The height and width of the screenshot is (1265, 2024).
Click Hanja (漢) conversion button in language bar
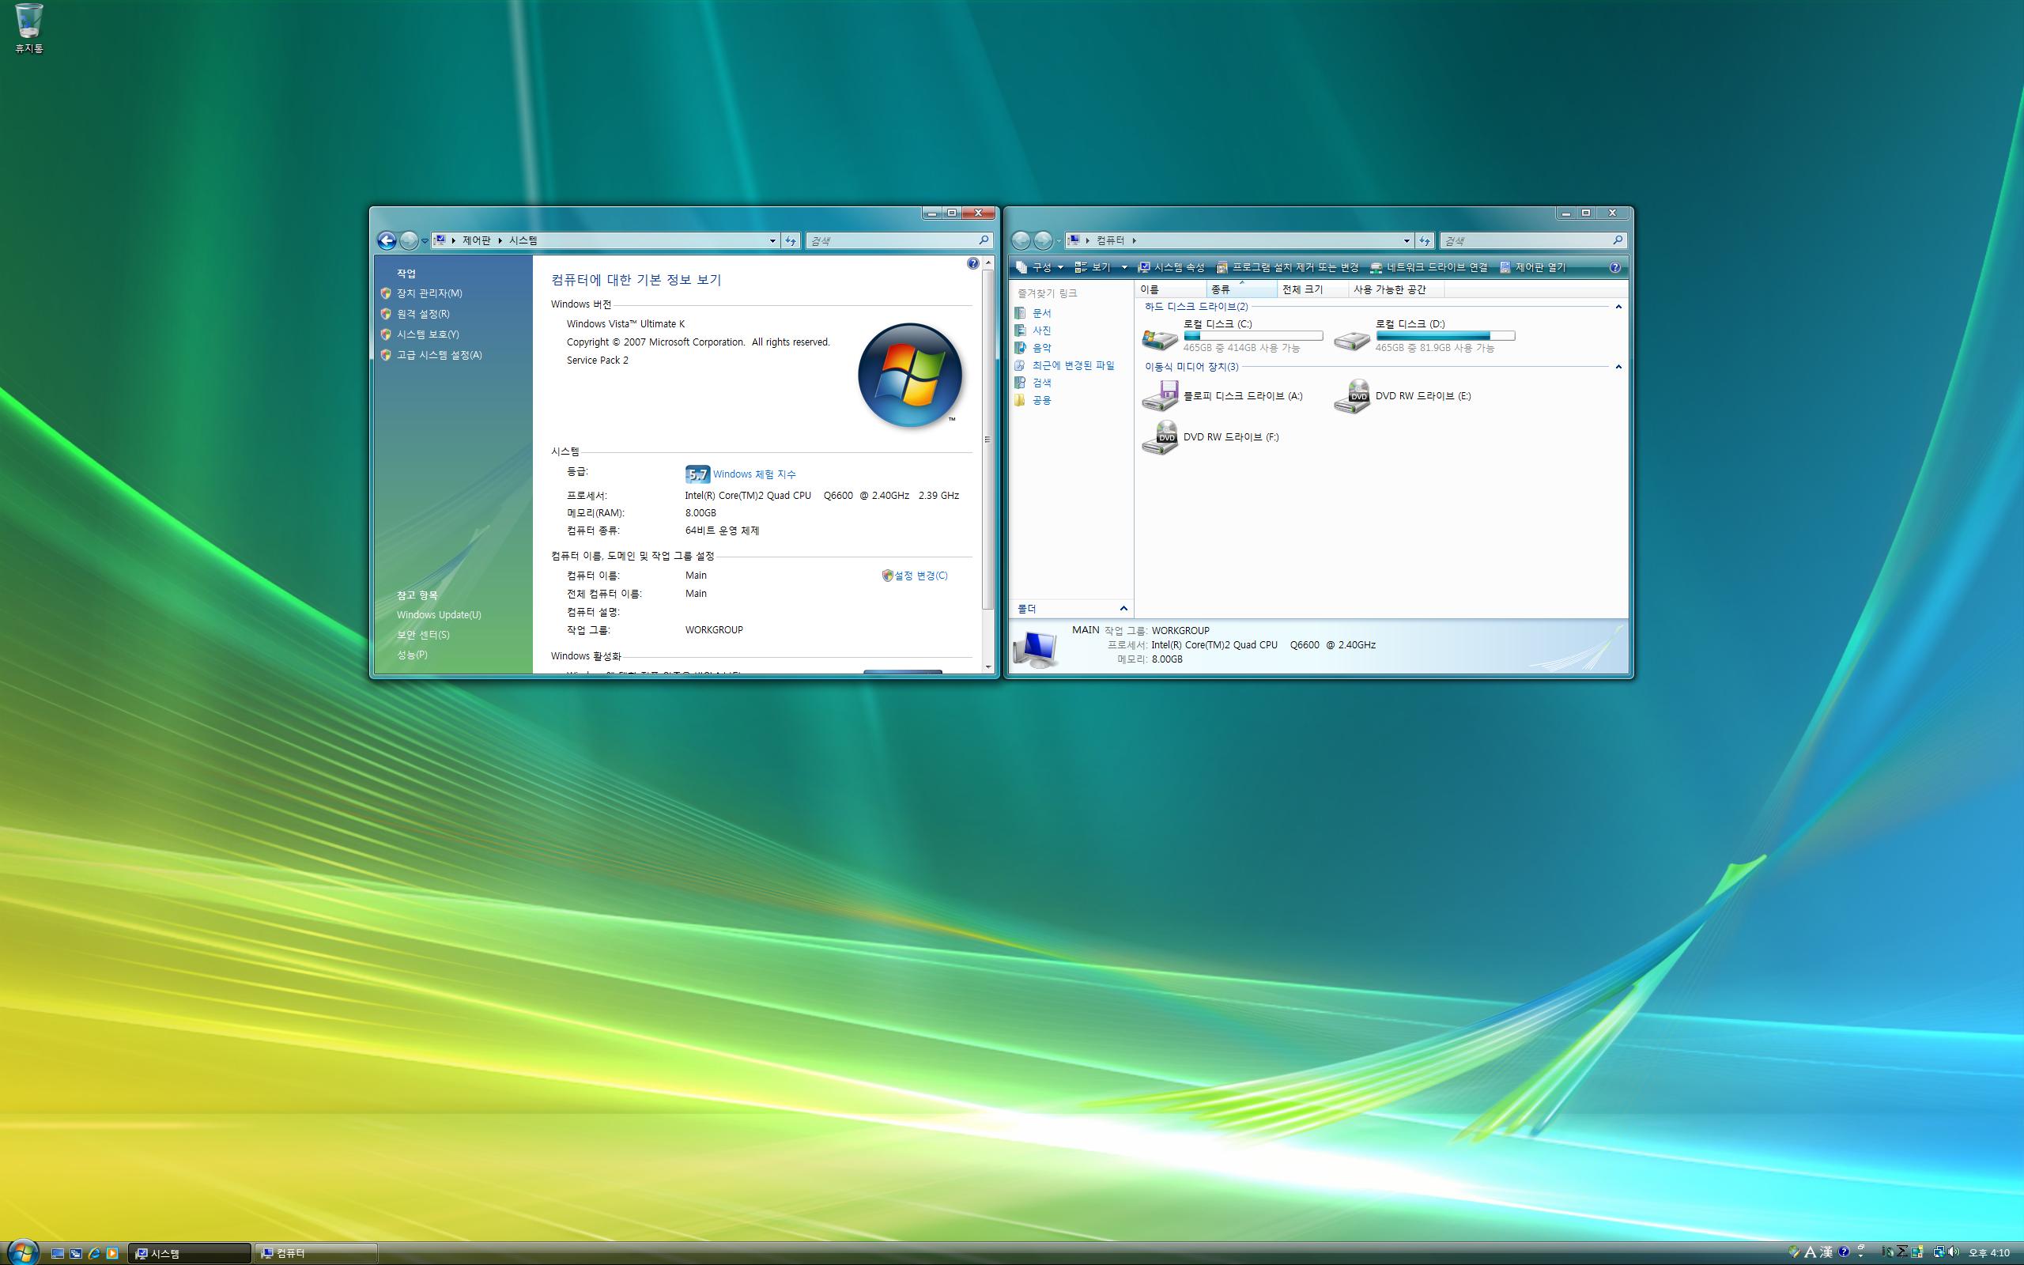tap(1826, 1252)
